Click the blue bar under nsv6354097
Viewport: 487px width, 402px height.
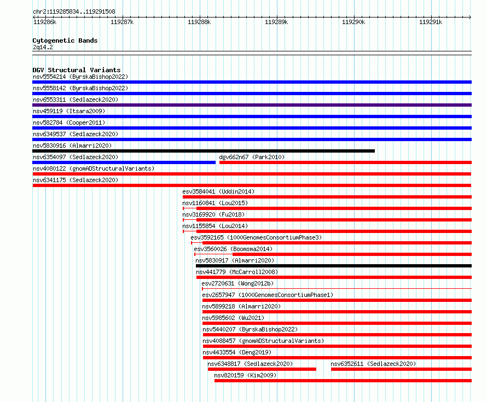(x=124, y=162)
